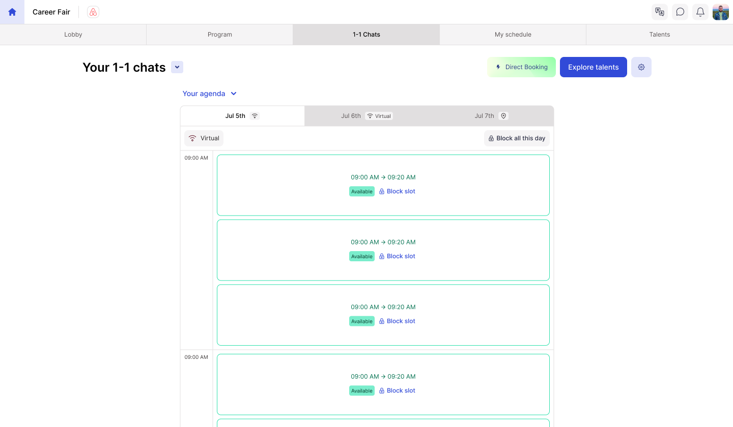This screenshot has height=427, width=733.
Task: Expand the dropdown beside Your 1-1 chats
Action: point(177,67)
